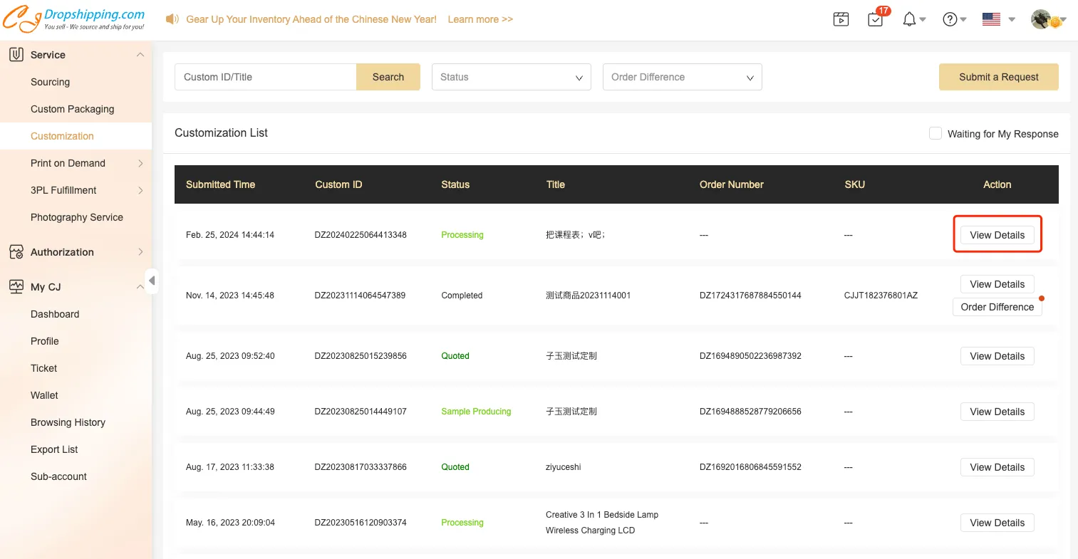Open the task list icon with badge

point(876,20)
